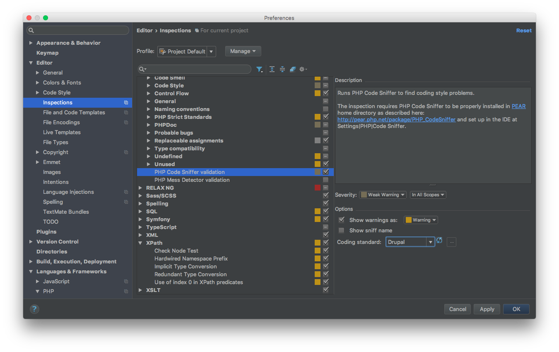Image resolution: width=559 pixels, height=352 pixels.
Task: Click the help question mark icon
Action: pos(34,309)
